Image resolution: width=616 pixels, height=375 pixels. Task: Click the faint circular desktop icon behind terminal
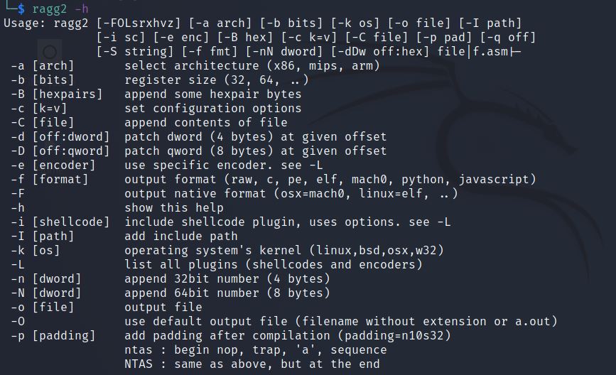point(50,52)
